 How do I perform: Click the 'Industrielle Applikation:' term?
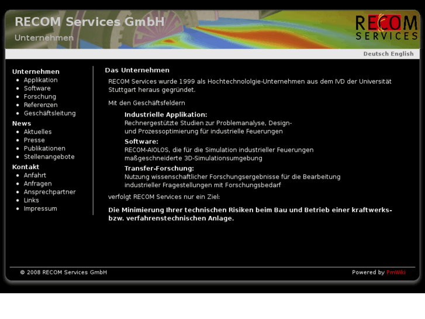[165, 115]
